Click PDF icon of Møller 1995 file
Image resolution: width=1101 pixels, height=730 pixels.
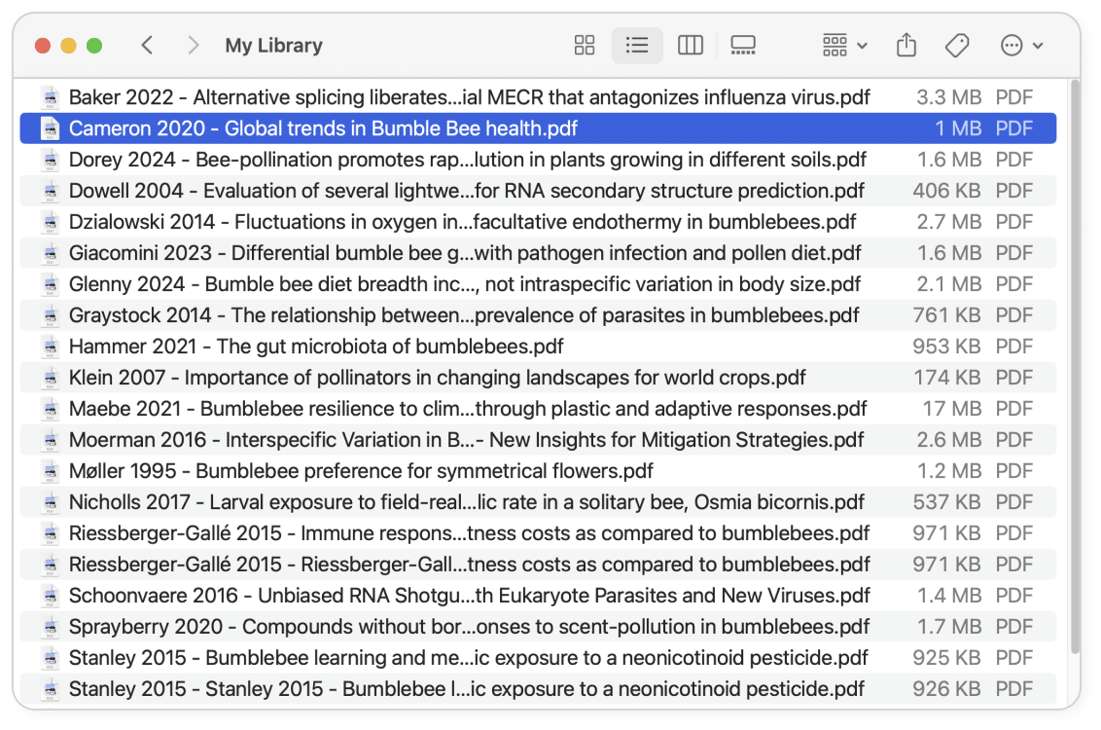tap(50, 471)
